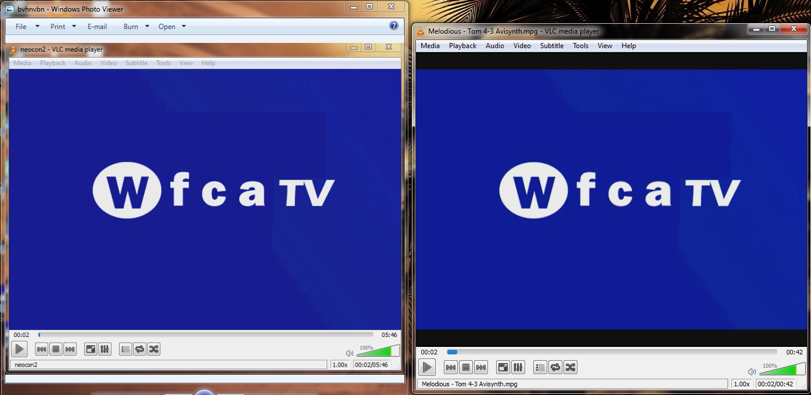Click seek bar in neocon2 VLC image
The width and height of the screenshot is (811, 395).
coord(206,335)
